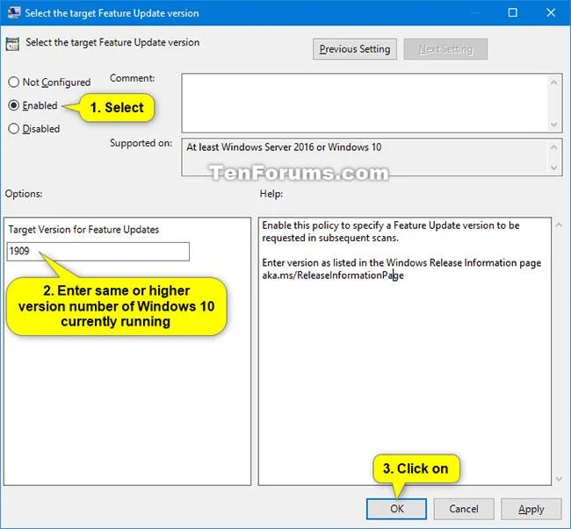Click the 'Supported on:' label
The width and height of the screenshot is (571, 529).
click(141, 143)
